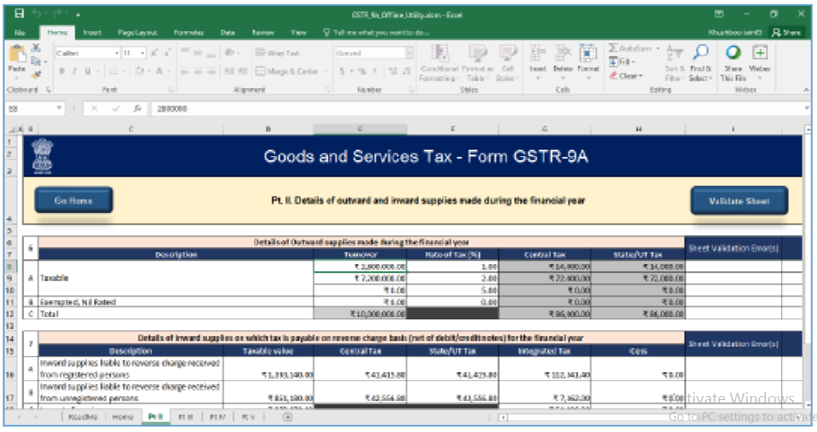Open the Formulas ribbon tab

tap(188, 32)
